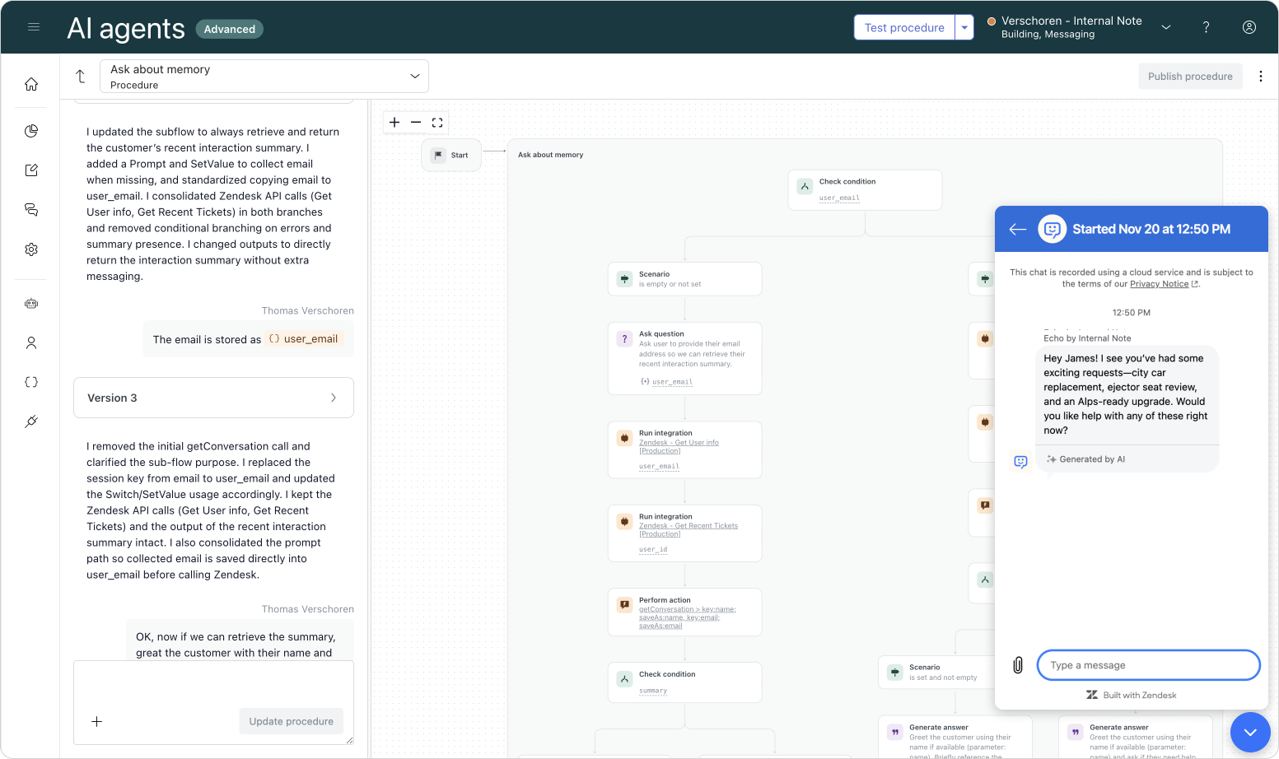The image size is (1279, 759).
Task: Open the Test procedure dropdown arrow
Action: 964,27
